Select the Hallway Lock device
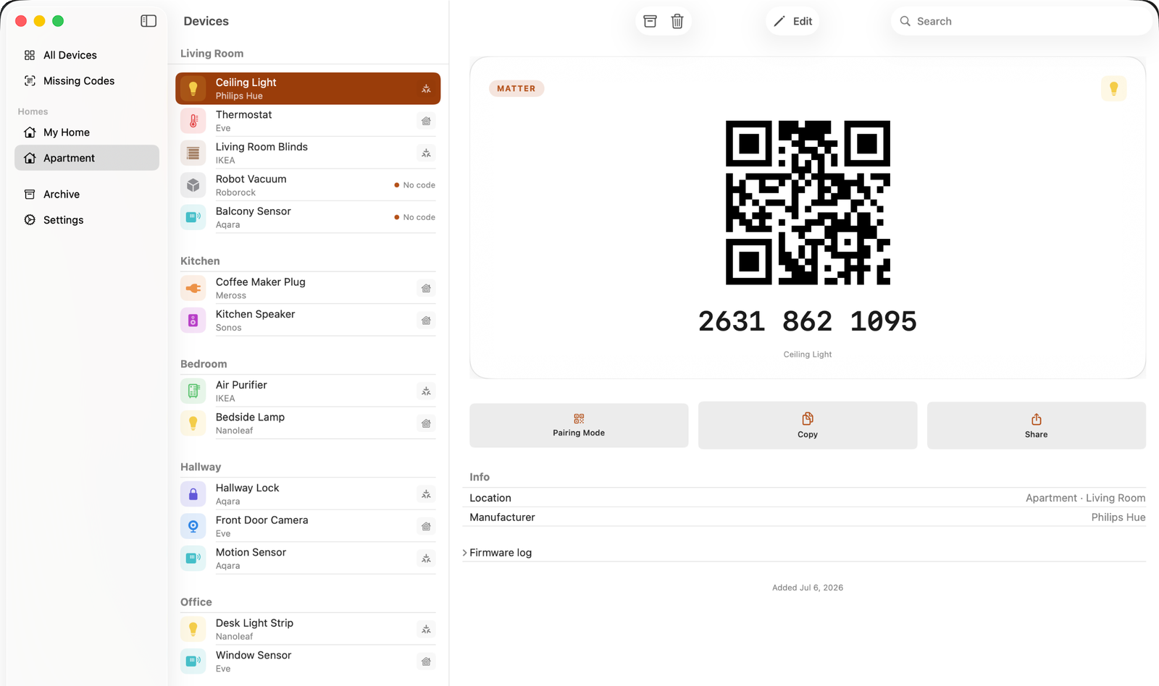Viewport: 1159px width, 686px height. [308, 494]
